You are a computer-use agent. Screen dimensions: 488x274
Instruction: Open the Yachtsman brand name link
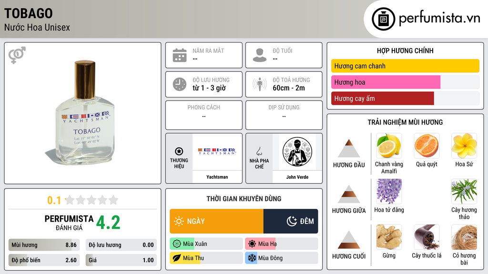[x=217, y=177]
